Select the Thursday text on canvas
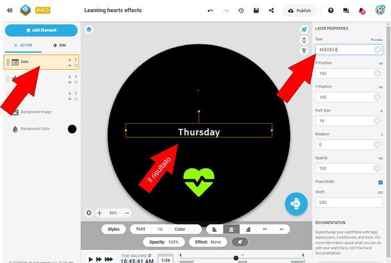 199,132
